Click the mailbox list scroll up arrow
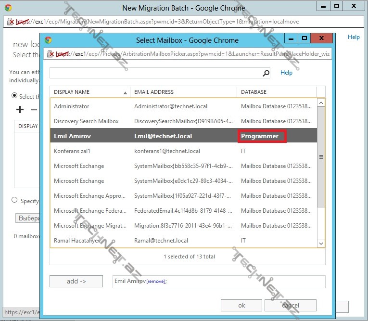The height and width of the screenshot is (321, 368). 321,103
